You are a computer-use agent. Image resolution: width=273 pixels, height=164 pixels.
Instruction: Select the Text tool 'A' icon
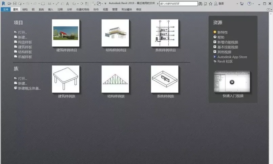(67, 3)
